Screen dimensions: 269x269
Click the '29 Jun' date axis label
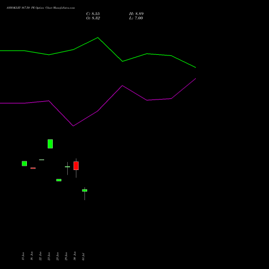click(66, 256)
